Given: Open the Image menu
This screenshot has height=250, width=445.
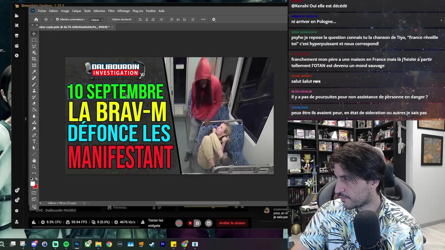Looking at the screenshot, I should (65, 11).
